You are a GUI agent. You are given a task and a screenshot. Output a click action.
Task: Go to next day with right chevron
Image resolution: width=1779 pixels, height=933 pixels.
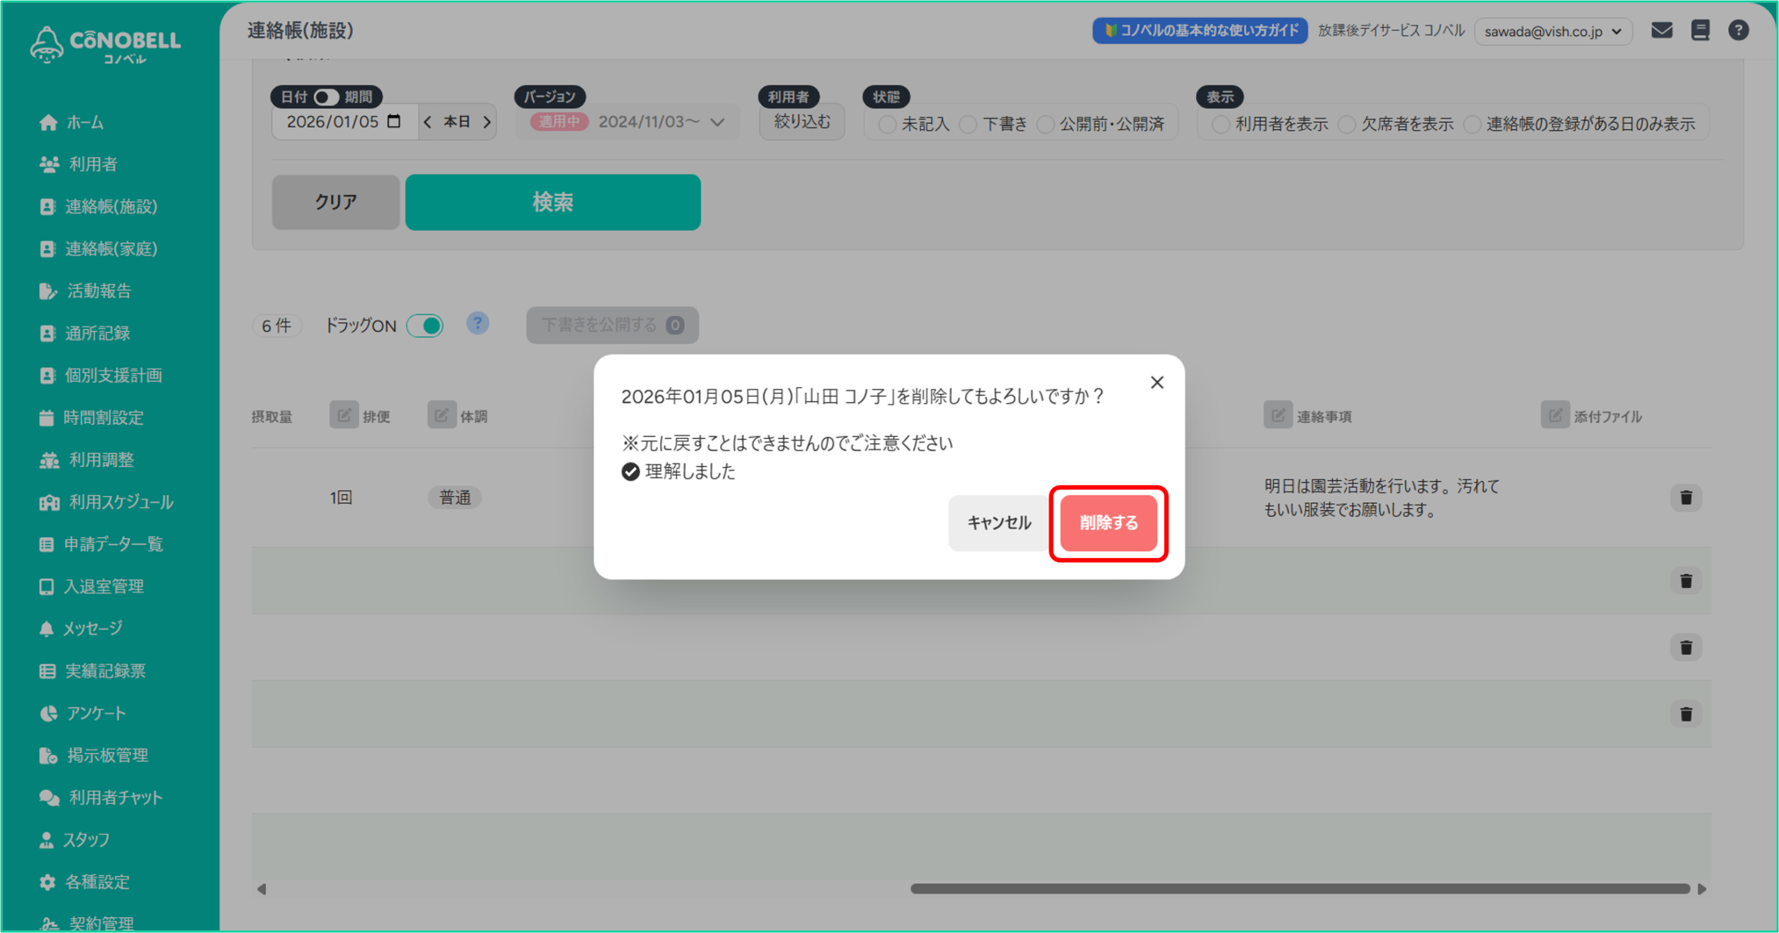click(x=487, y=122)
